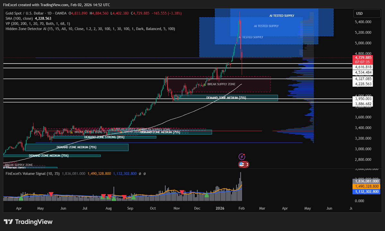Select the red down-triangle volume signal in mid-May
Image resolution: width=385 pixels, height=231 pixels.
51,194
